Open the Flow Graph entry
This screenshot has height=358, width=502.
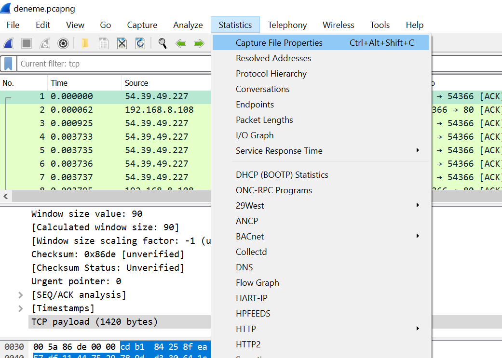(x=321, y=283)
